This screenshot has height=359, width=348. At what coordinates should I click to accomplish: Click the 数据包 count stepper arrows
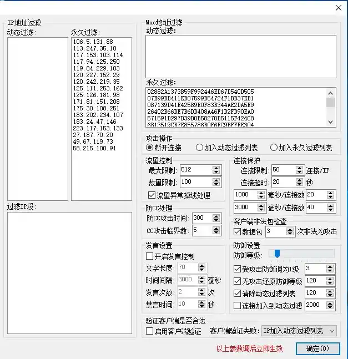290,231
